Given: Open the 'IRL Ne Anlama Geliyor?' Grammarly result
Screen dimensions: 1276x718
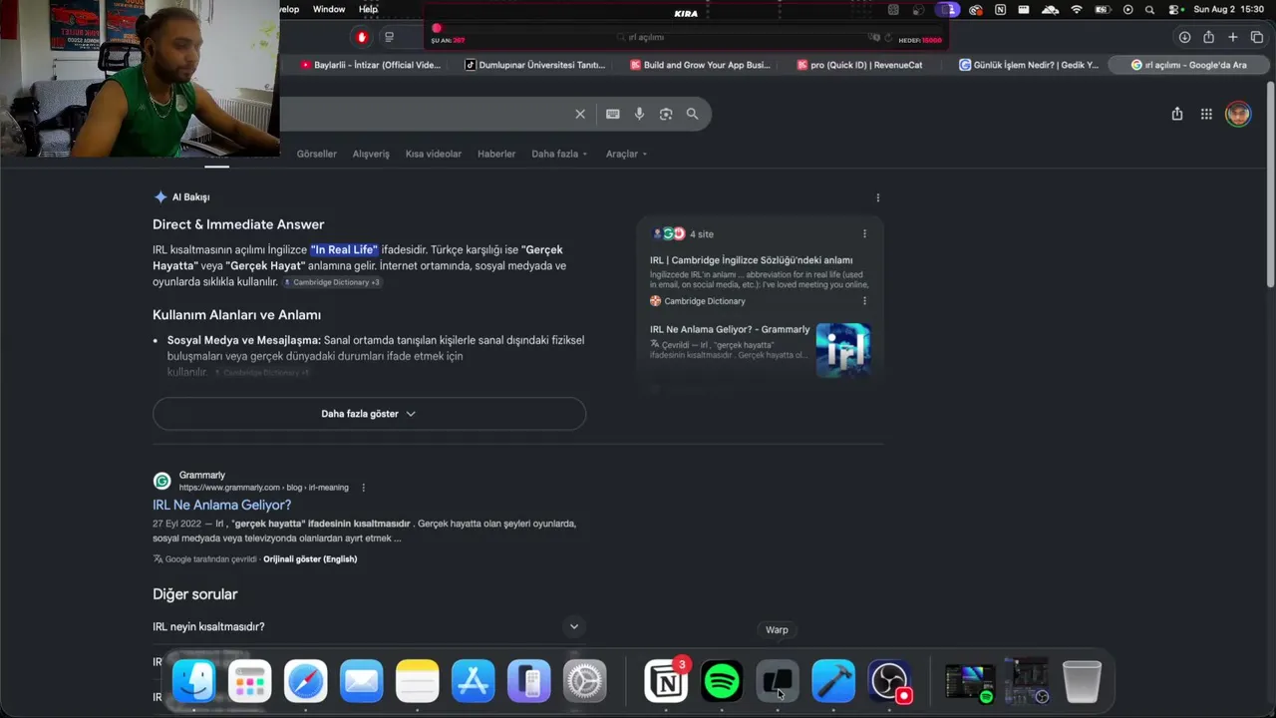Looking at the screenshot, I should (222, 506).
